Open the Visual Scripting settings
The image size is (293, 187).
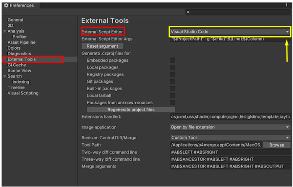click(x=23, y=93)
